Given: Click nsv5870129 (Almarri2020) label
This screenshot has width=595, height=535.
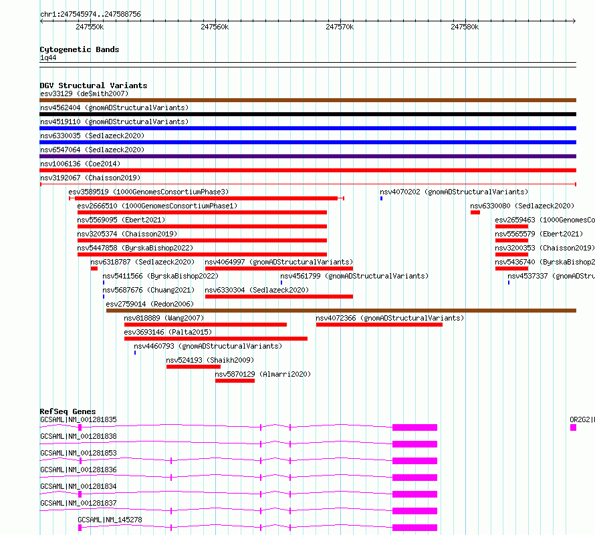Looking at the screenshot, I should [263, 374].
